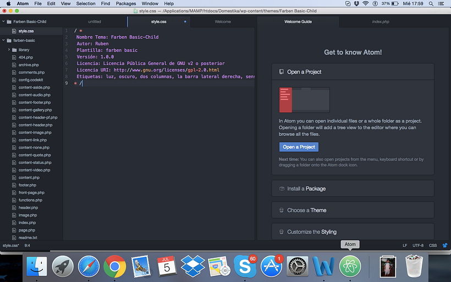The width and height of the screenshot is (451, 282).
Task: Click the Open a Project button
Action: (x=299, y=147)
